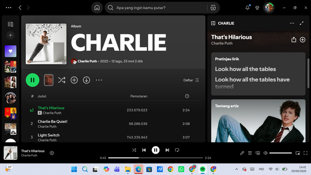Toggle the lyrics microphone icon
The width and height of the screenshot is (311, 175).
242,153
